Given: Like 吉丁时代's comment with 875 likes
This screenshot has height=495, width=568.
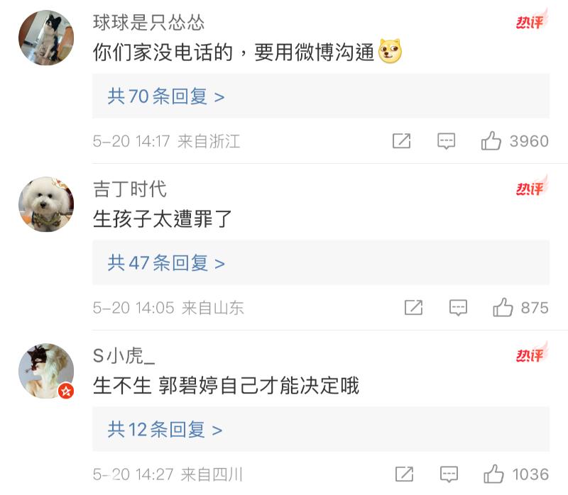Looking at the screenshot, I should 503,307.
